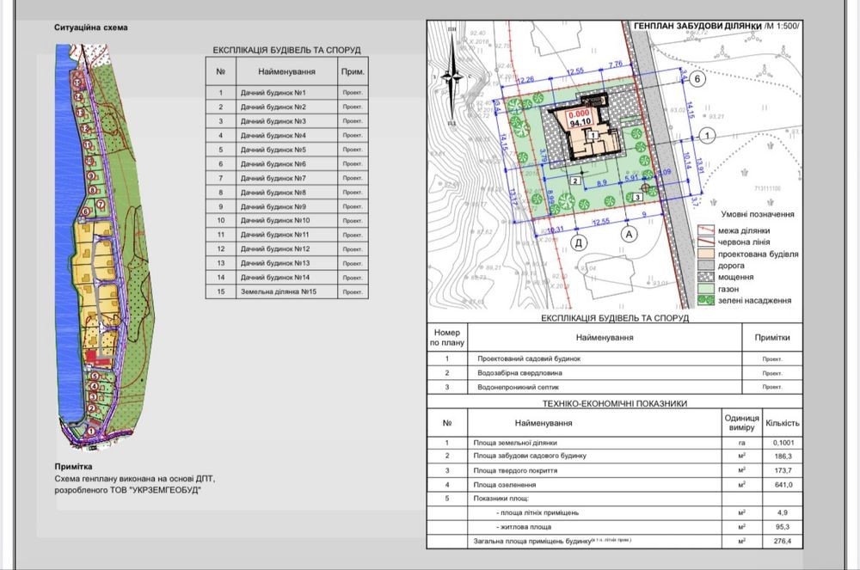Click the green 'газон' legend swatch
The width and height of the screenshot is (860, 570).
[705, 289]
